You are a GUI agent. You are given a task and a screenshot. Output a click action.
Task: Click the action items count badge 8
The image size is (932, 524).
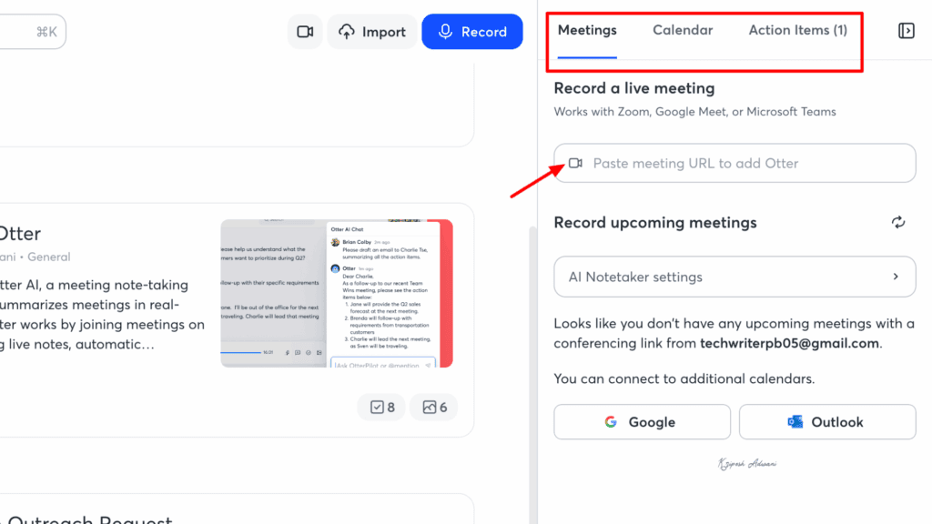(x=381, y=407)
